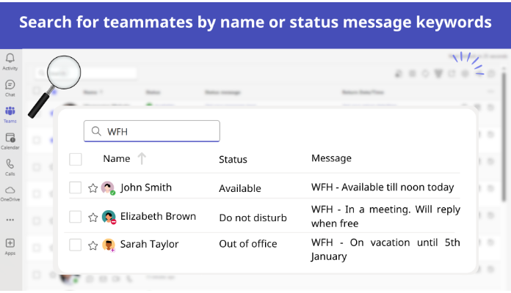Click the Do not disturb status cell
This screenshot has width=511, height=293.
tap(253, 218)
